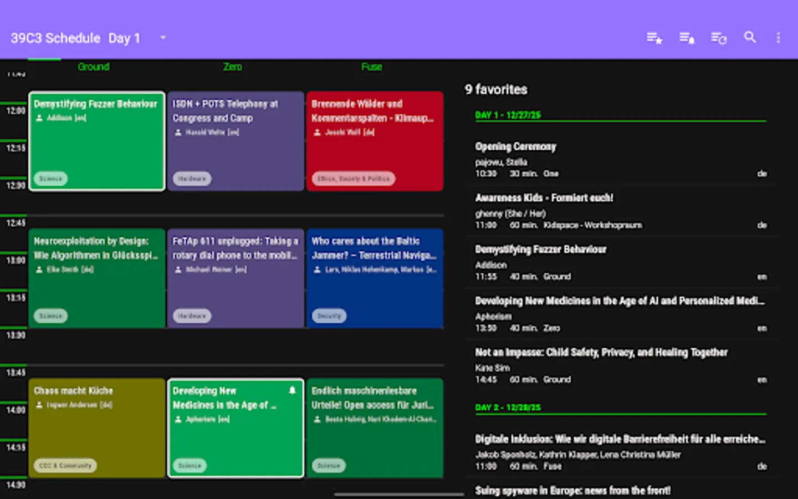Open the Day 1 dropdown arrow

coord(163,38)
